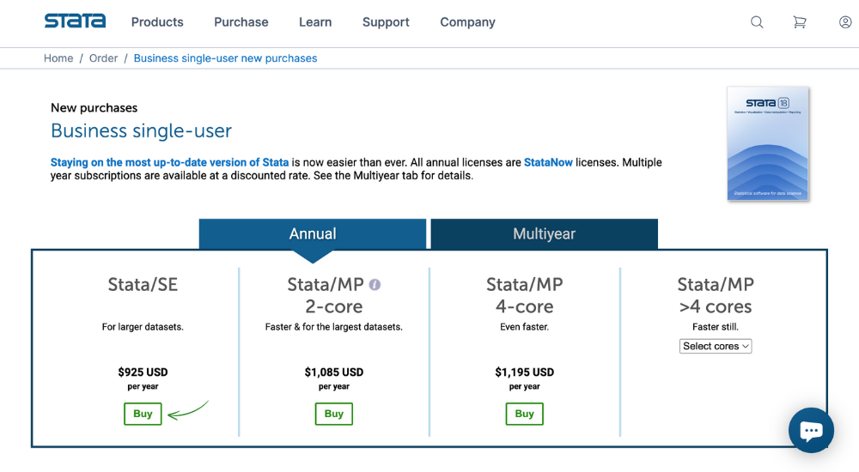Viewport: 859px width, 472px height.
Task: Follow the StataNow link in description
Action: point(548,163)
